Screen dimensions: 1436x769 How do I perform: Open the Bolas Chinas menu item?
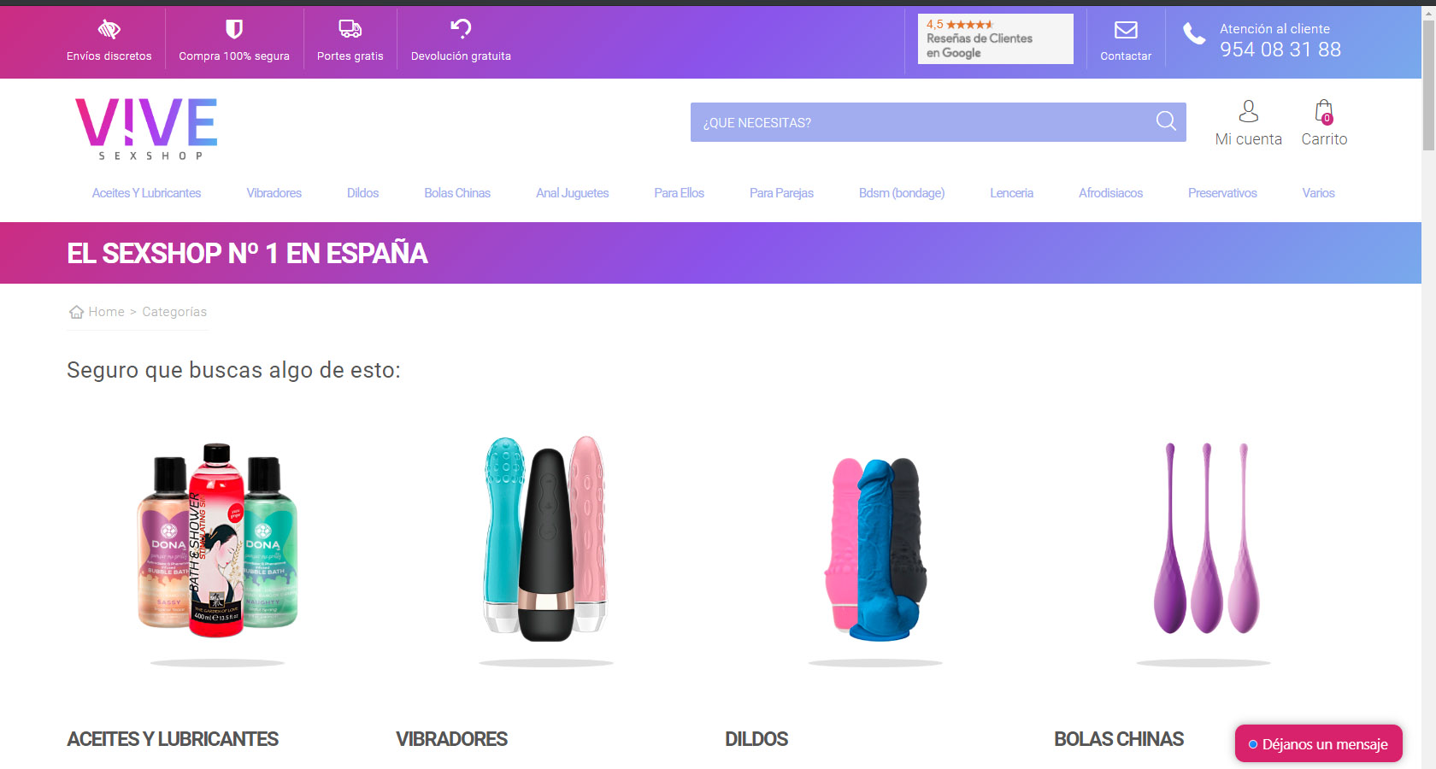pyautogui.click(x=457, y=193)
